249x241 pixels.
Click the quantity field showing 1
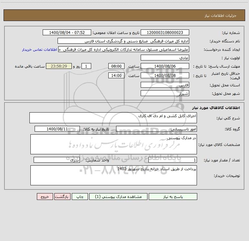click(173, 160)
